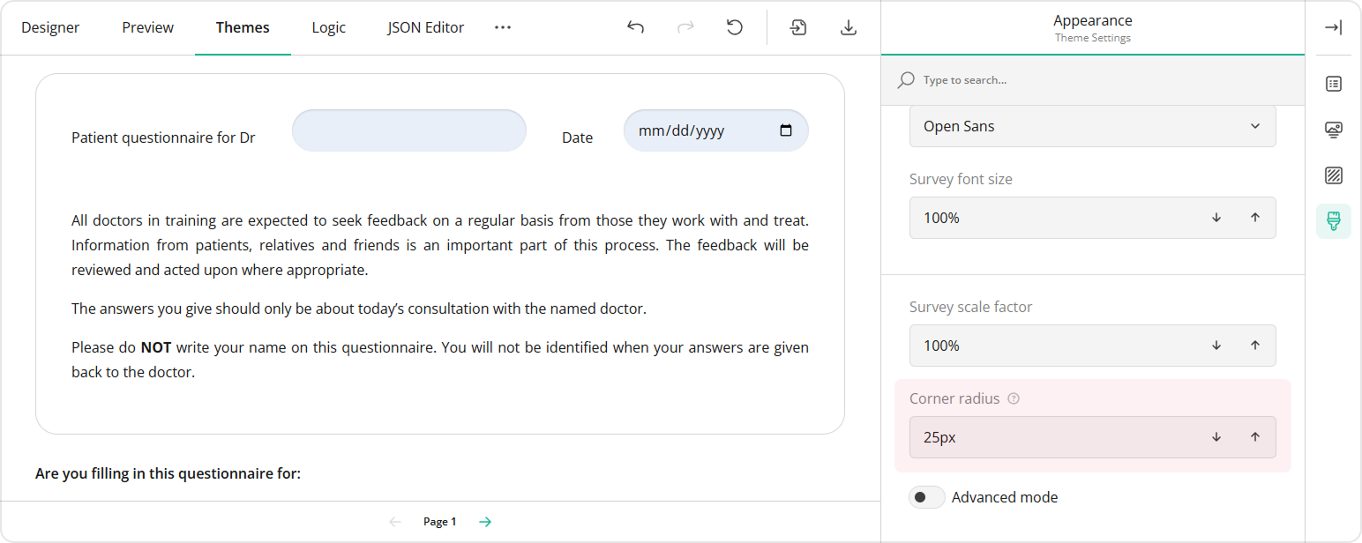Toggle Advanced mode switch
Viewport: 1362px width, 543px height.
point(927,497)
